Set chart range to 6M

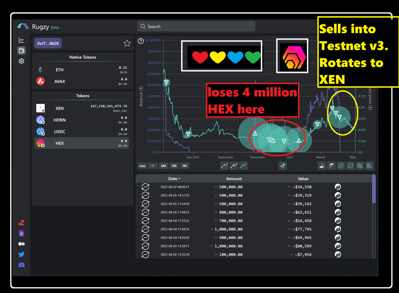pyautogui.click(x=164, y=166)
